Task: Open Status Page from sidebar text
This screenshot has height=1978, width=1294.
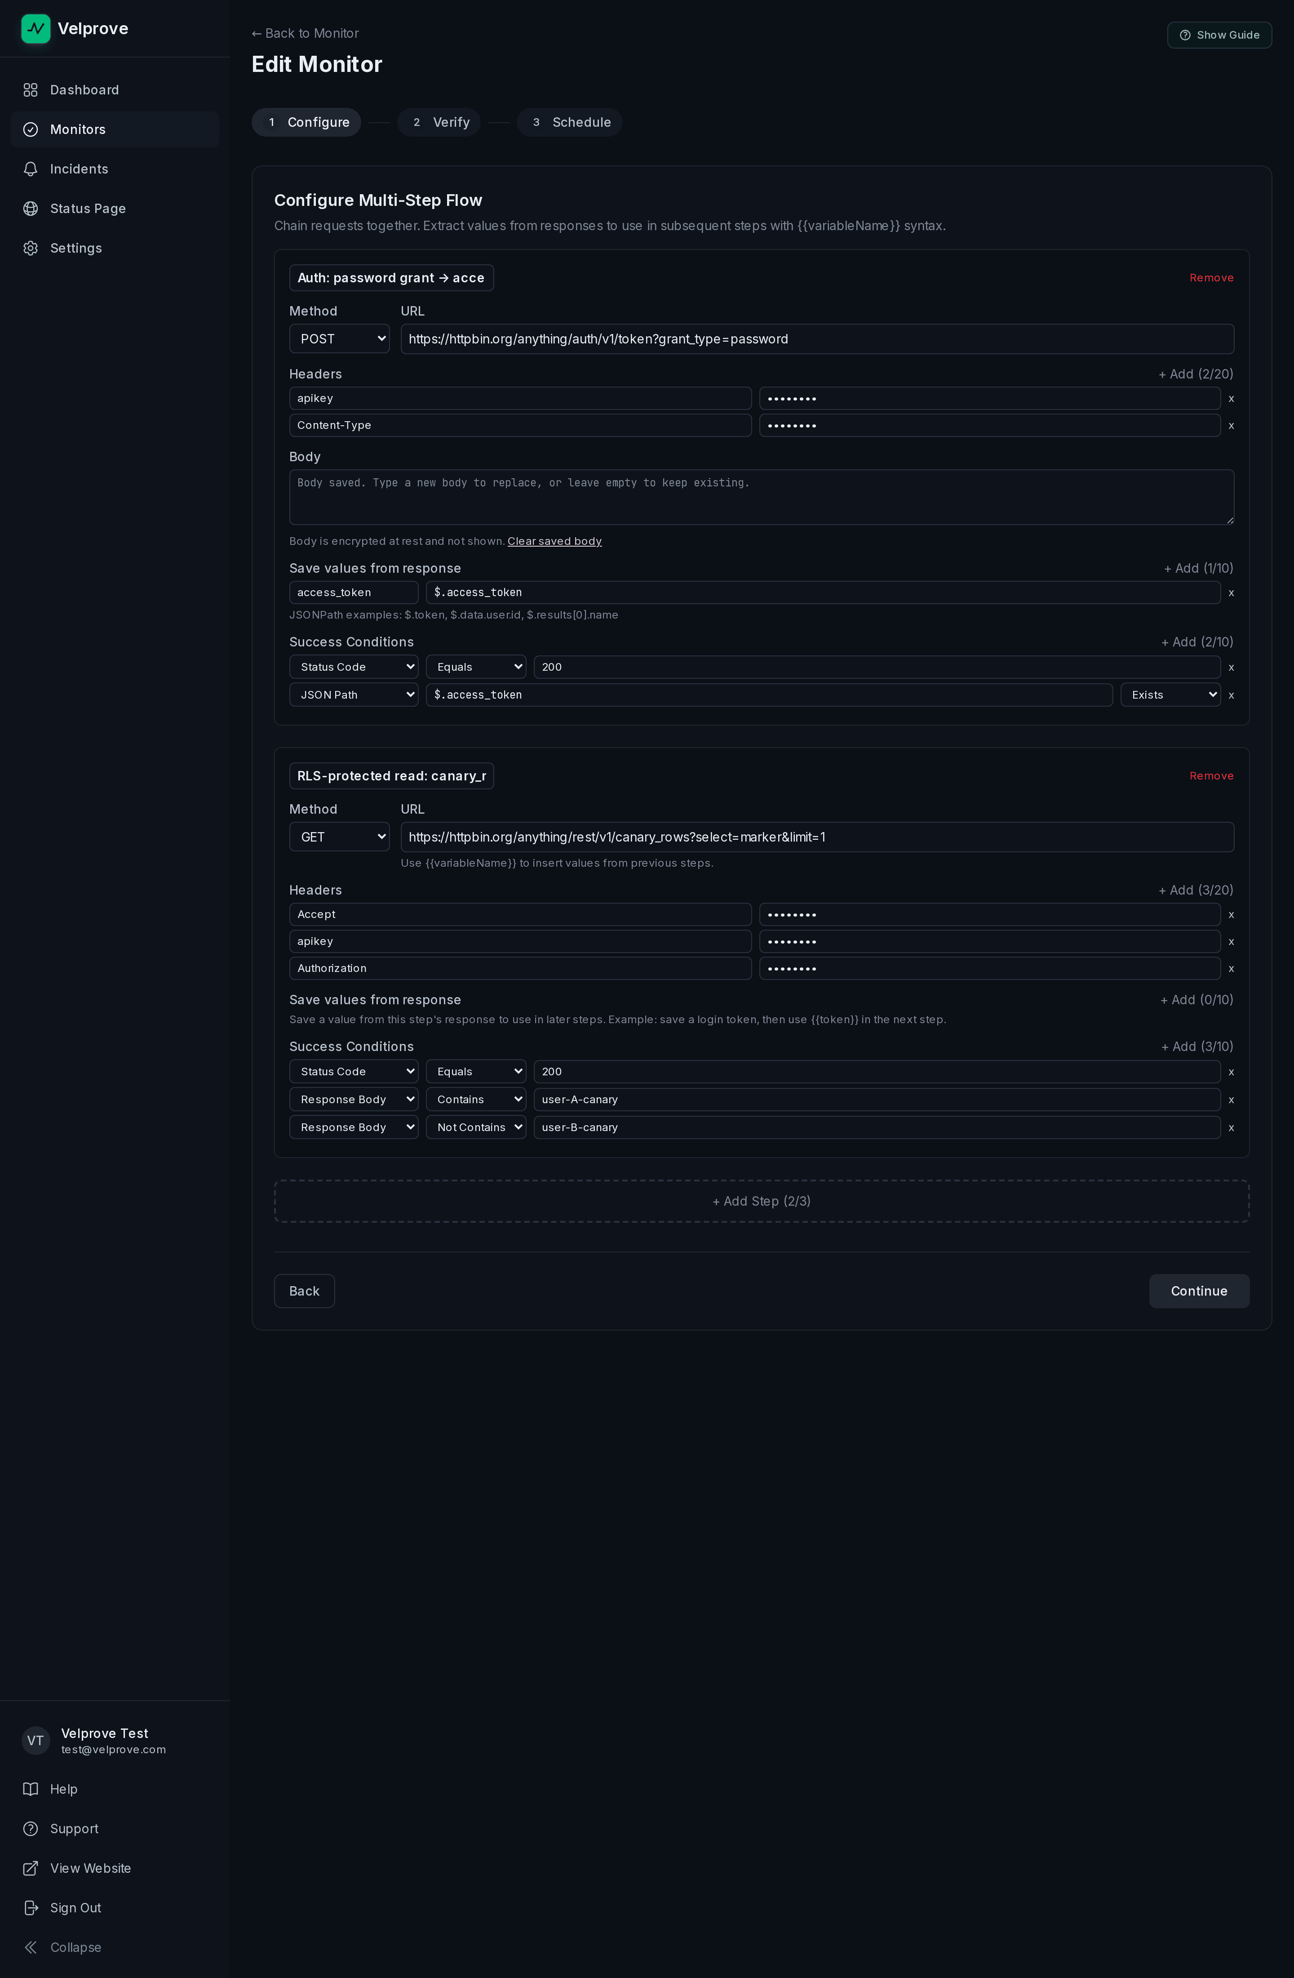Action: (x=88, y=209)
